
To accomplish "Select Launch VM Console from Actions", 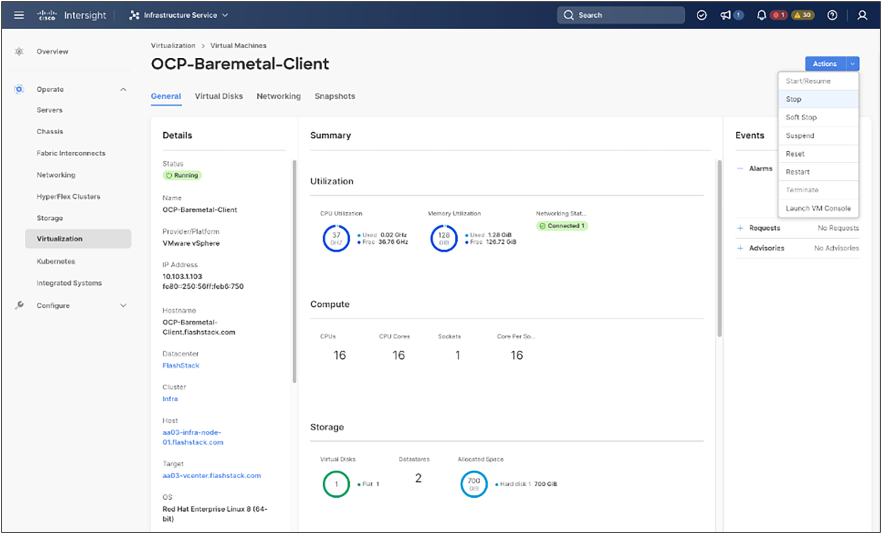I will [x=817, y=207].
